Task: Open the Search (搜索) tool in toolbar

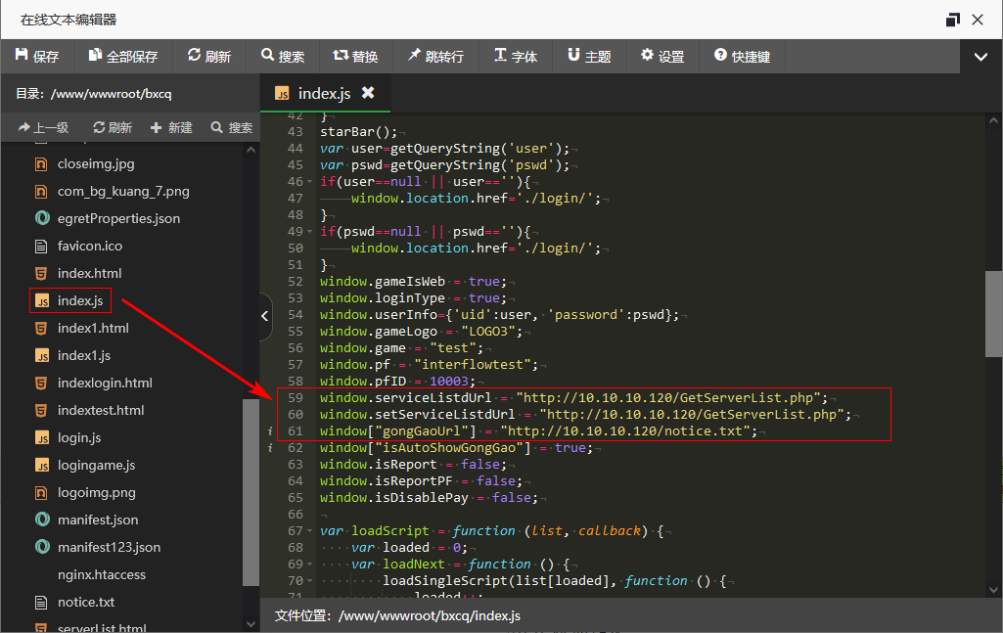Action: 283,57
